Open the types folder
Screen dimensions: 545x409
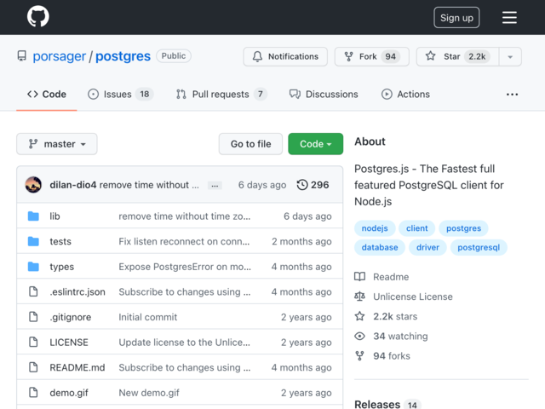coord(62,267)
